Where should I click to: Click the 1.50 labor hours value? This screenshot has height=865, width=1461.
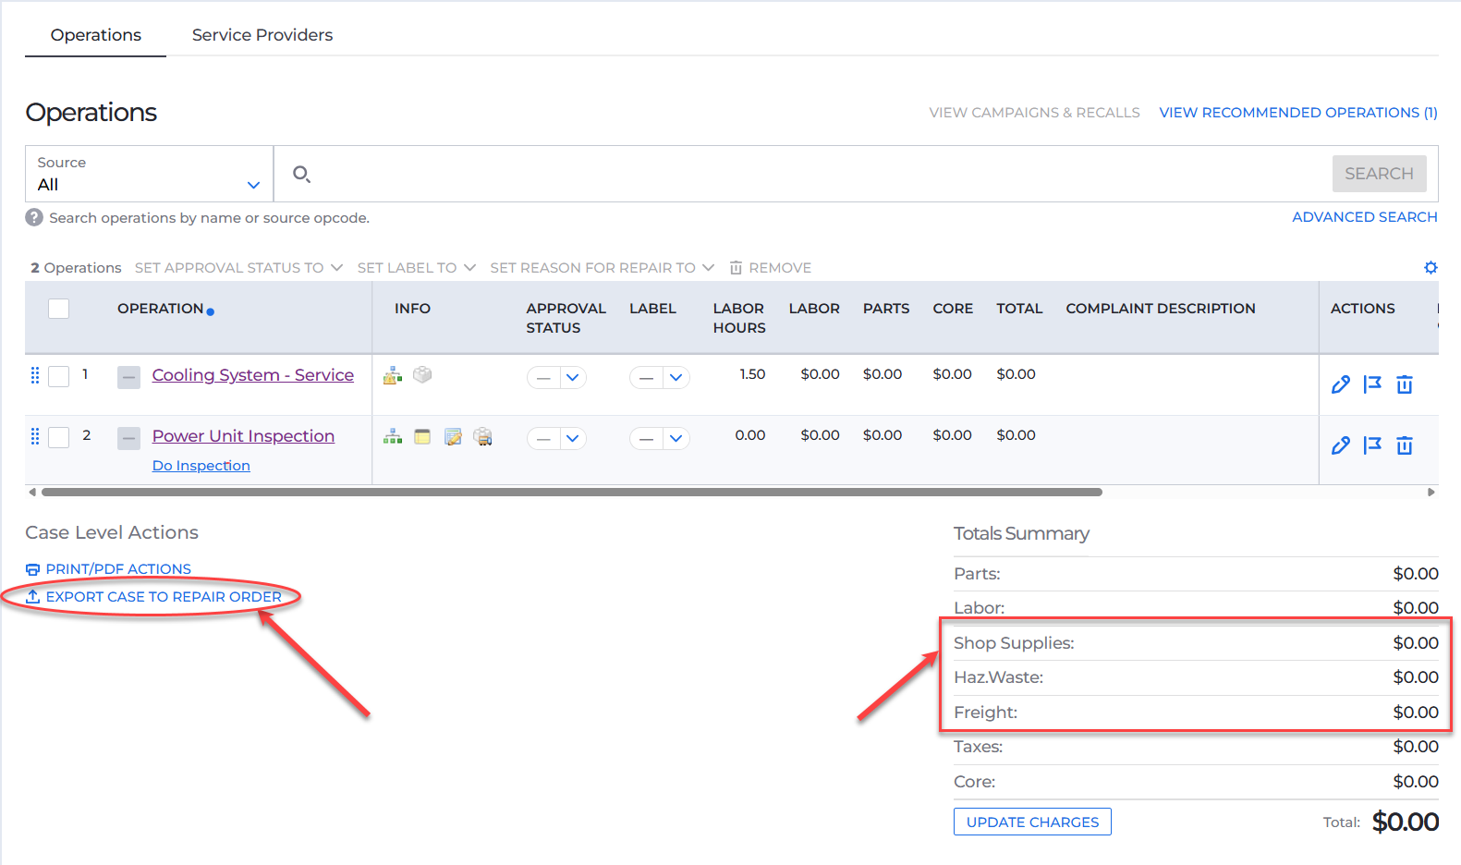point(752,374)
